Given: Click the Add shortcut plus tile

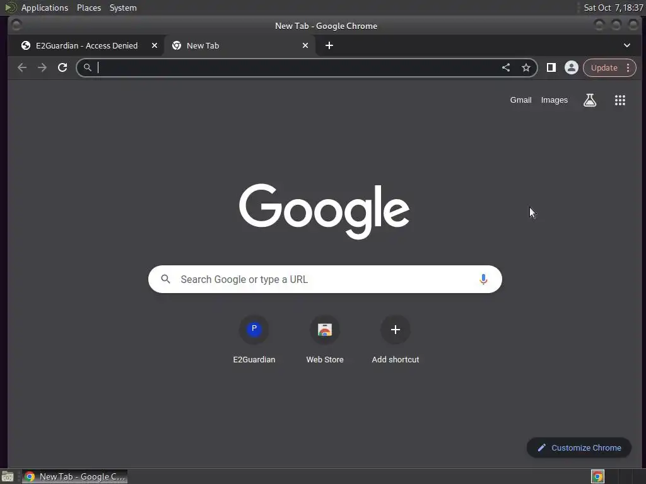Looking at the screenshot, I should coord(396,340).
